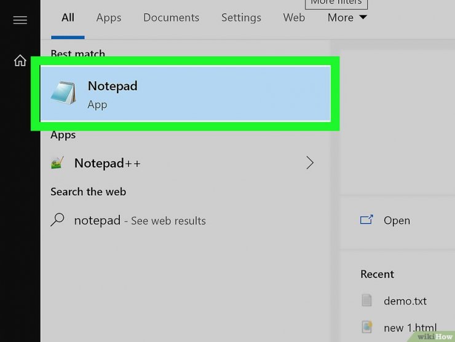Image resolution: width=455 pixels, height=342 pixels.
Task: Open recent file new 1.html
Action: click(410, 328)
